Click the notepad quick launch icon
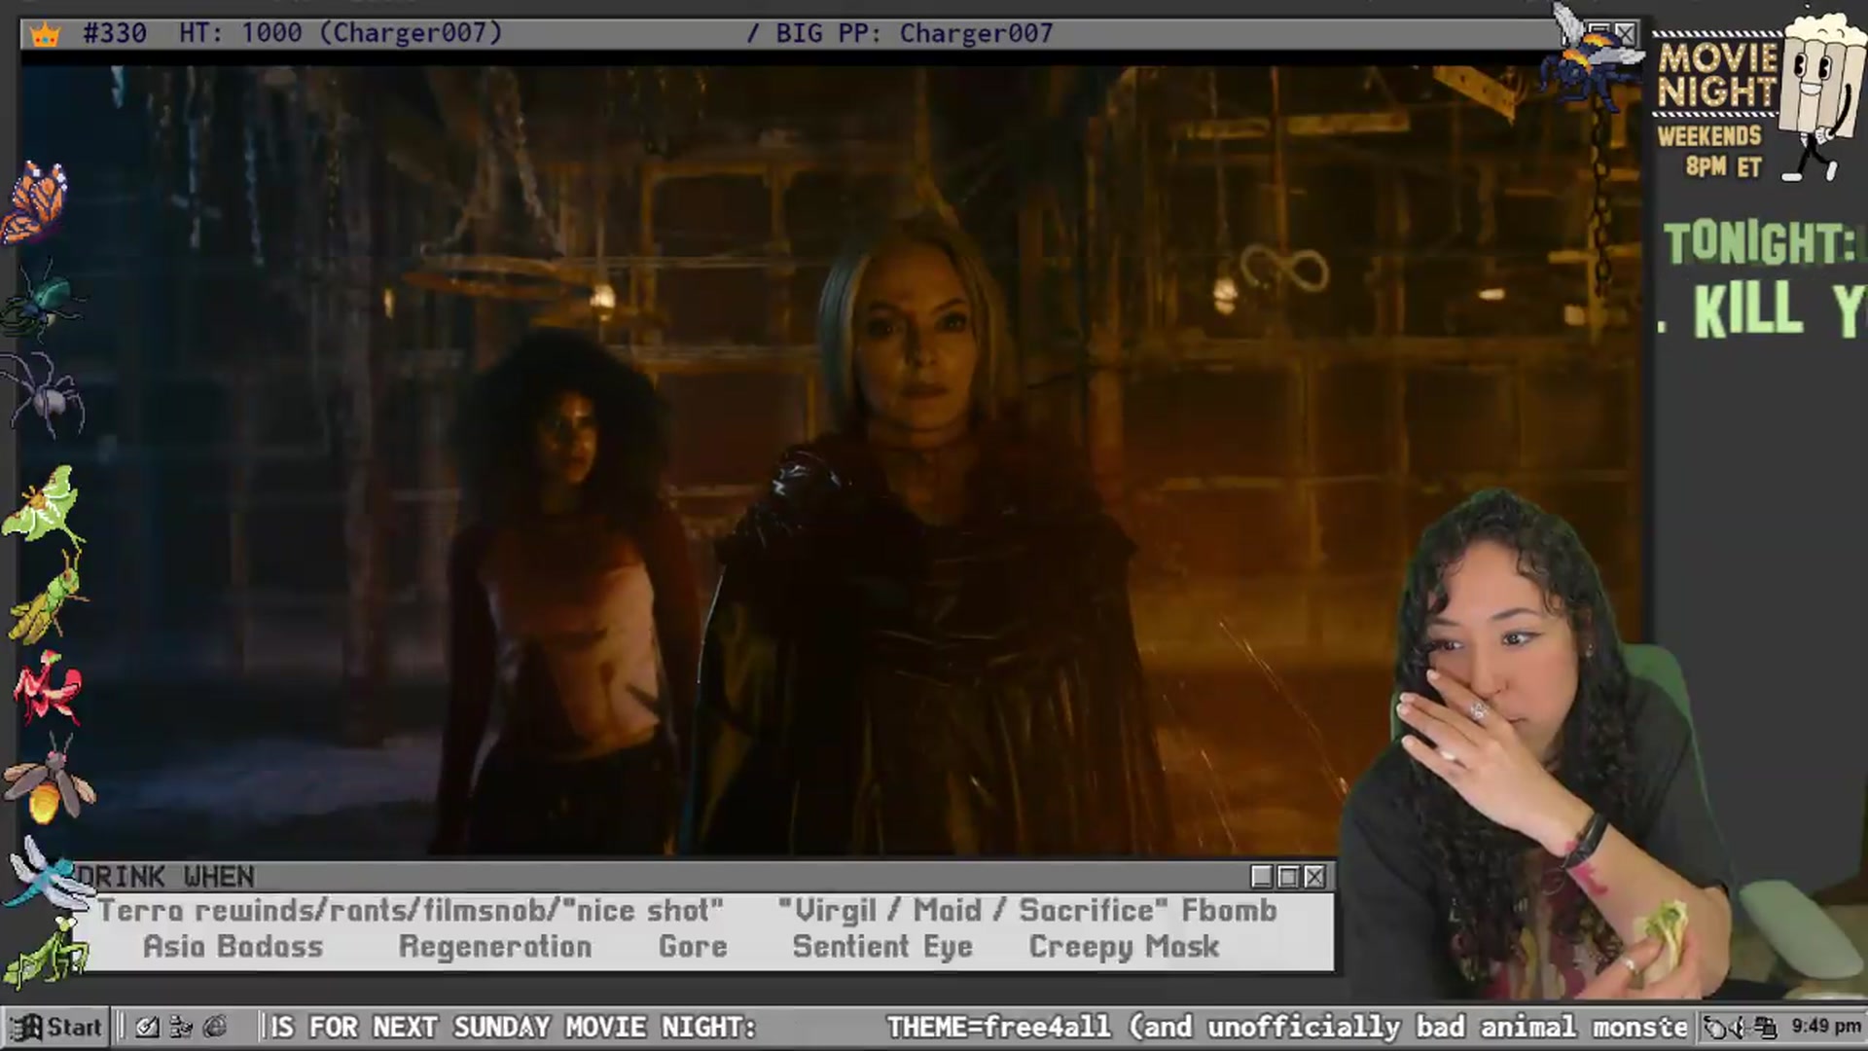Viewport: 1868px width, 1051px height. point(147,1027)
